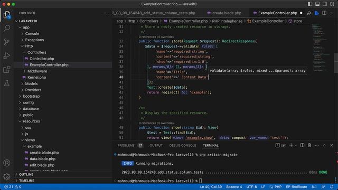
Task: Open terminal launch profile dropdown arrow
Action: click(x=296, y=146)
